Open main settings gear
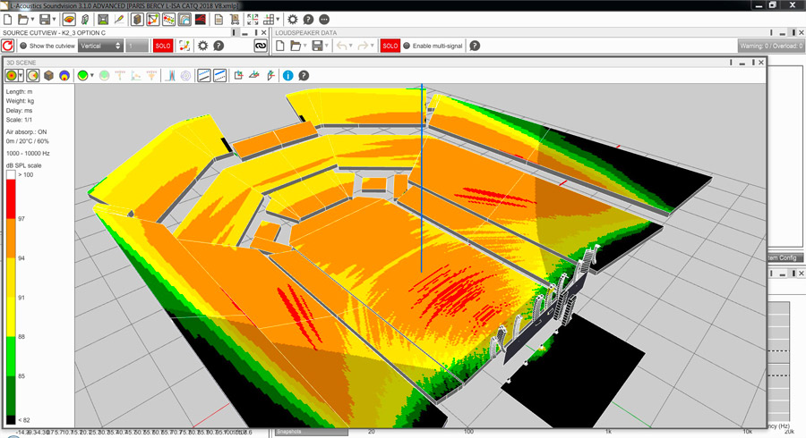Viewport: 806px width, 438px height. (x=293, y=20)
